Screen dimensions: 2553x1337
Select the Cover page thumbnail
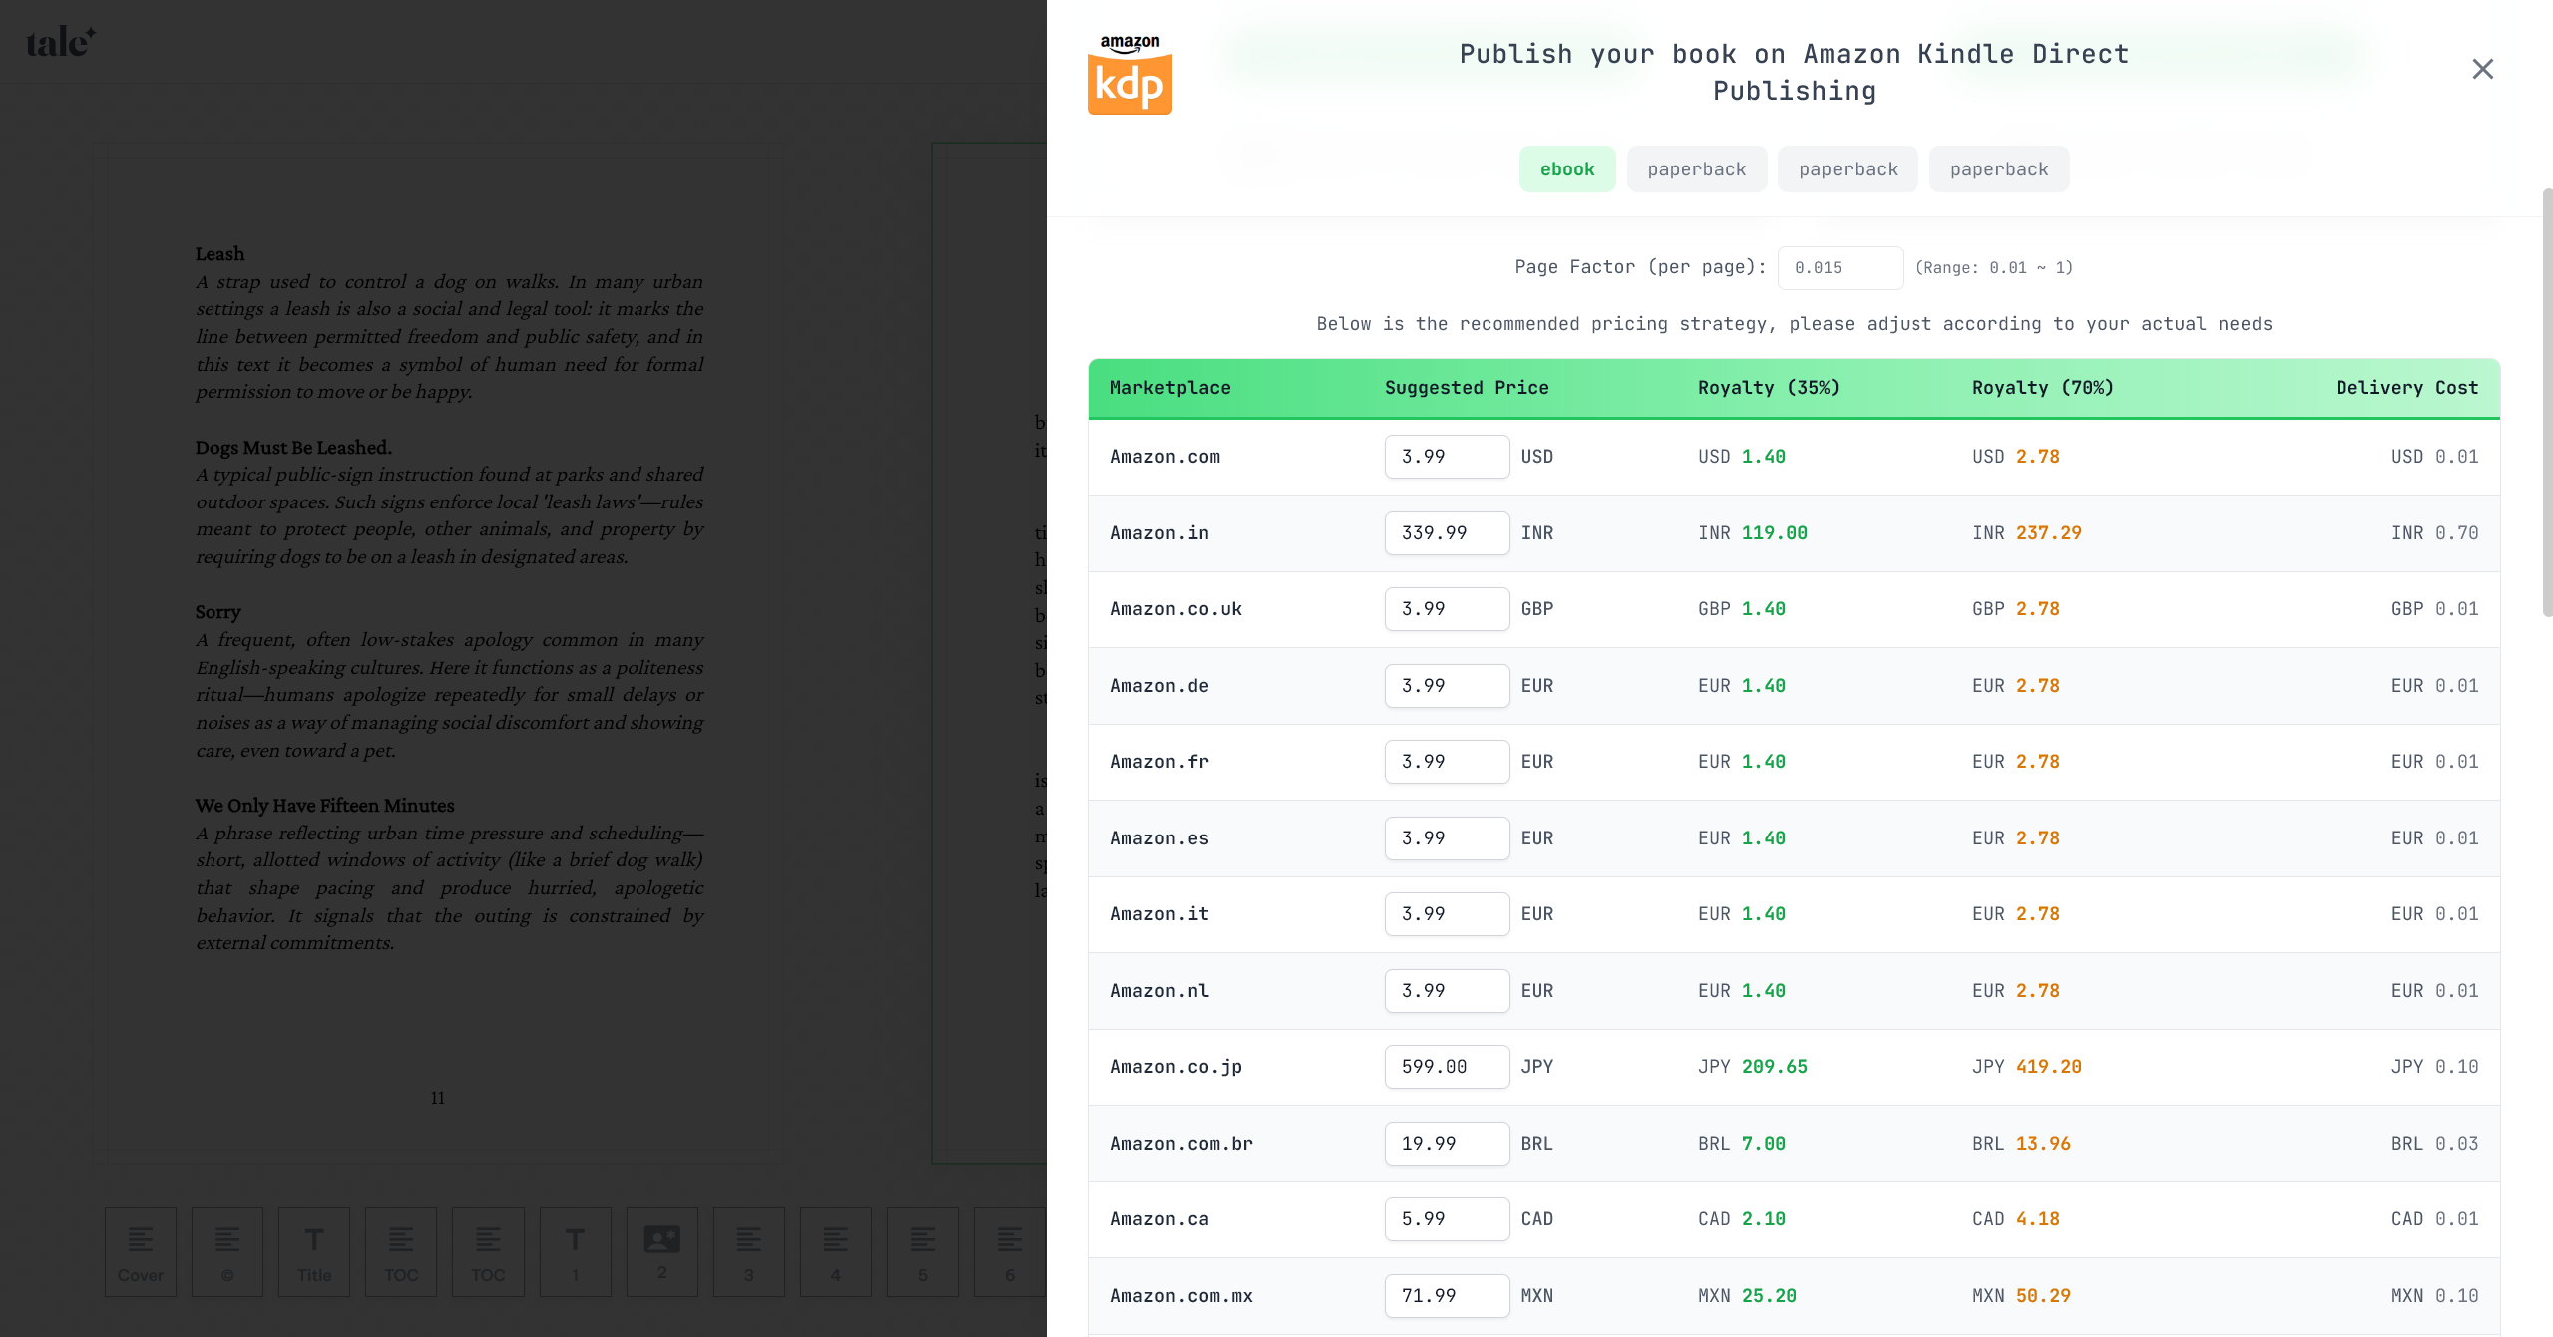pyautogui.click(x=141, y=1251)
